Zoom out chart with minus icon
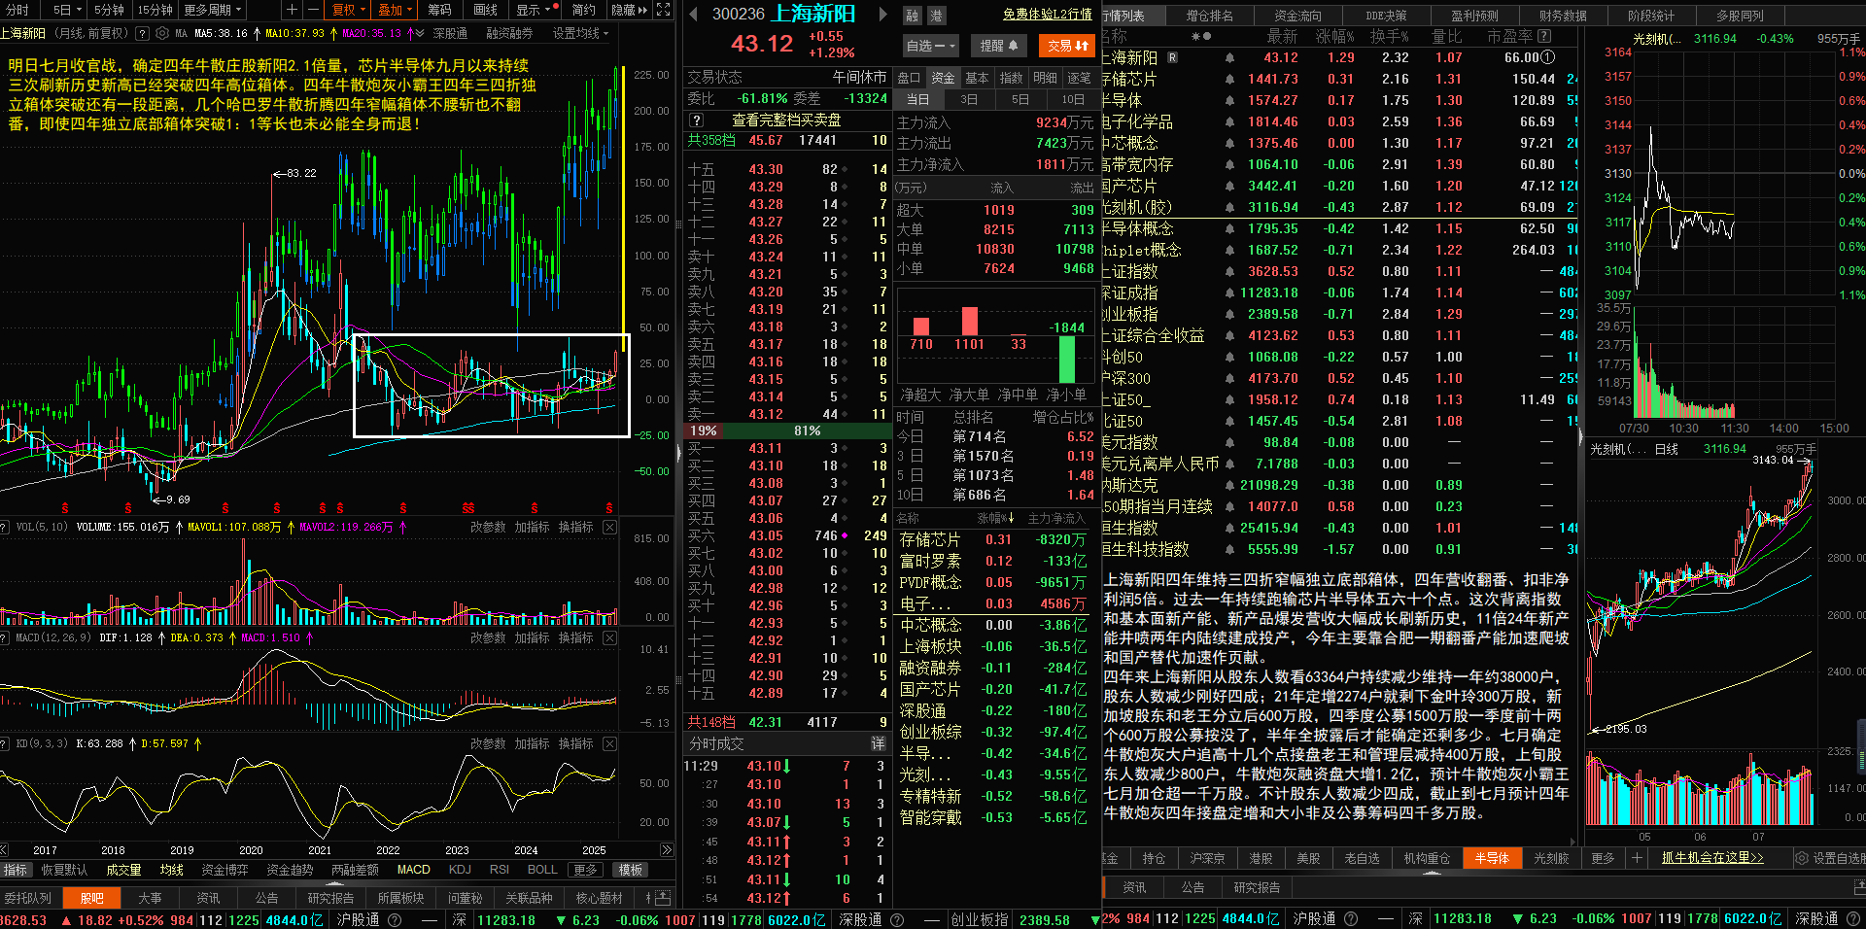 313,10
